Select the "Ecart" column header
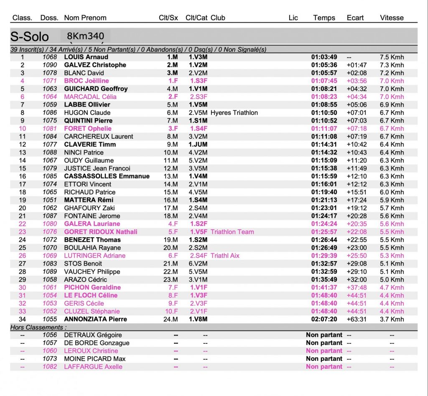428x396 pixels. coord(355,18)
